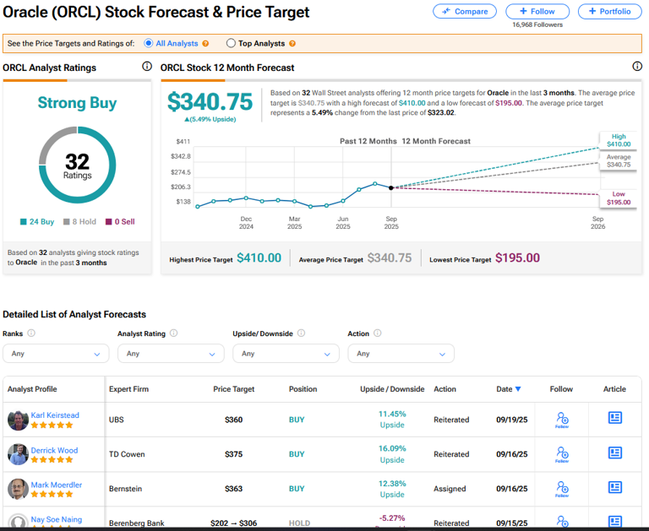Viewport: 649px width, 531px height.
Task: Expand the Upside/Downside dropdown
Action: (286, 354)
